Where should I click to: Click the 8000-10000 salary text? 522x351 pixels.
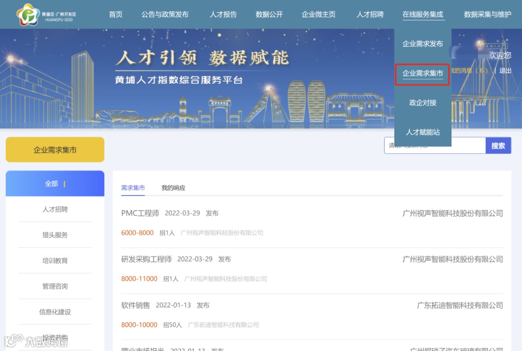click(x=139, y=325)
